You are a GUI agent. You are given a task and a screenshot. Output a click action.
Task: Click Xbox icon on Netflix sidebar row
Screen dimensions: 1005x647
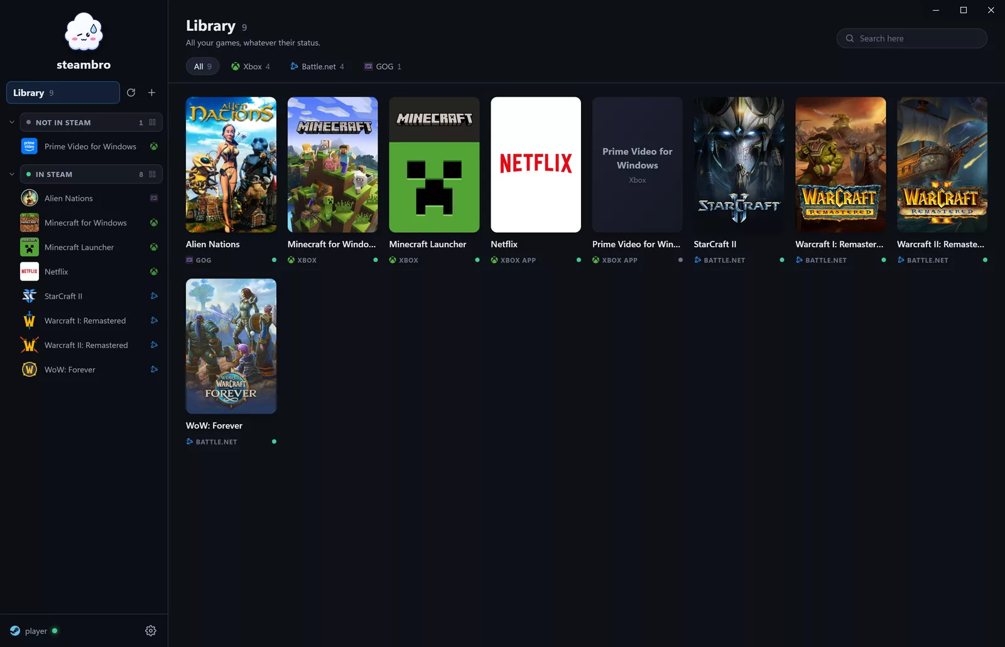pos(154,272)
